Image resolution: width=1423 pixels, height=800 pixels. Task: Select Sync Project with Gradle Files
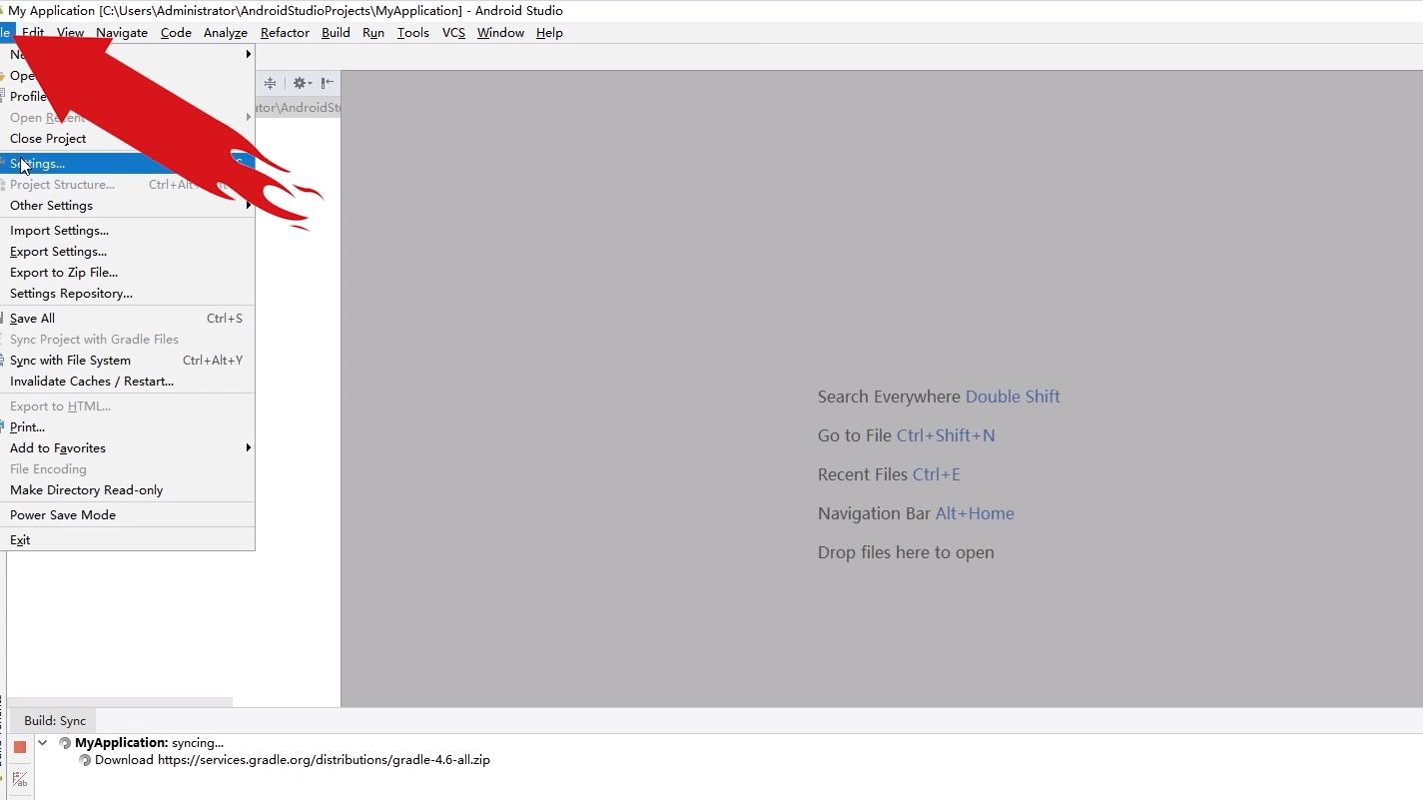128,340
